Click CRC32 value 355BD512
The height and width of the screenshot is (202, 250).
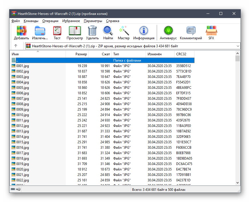point(183,66)
